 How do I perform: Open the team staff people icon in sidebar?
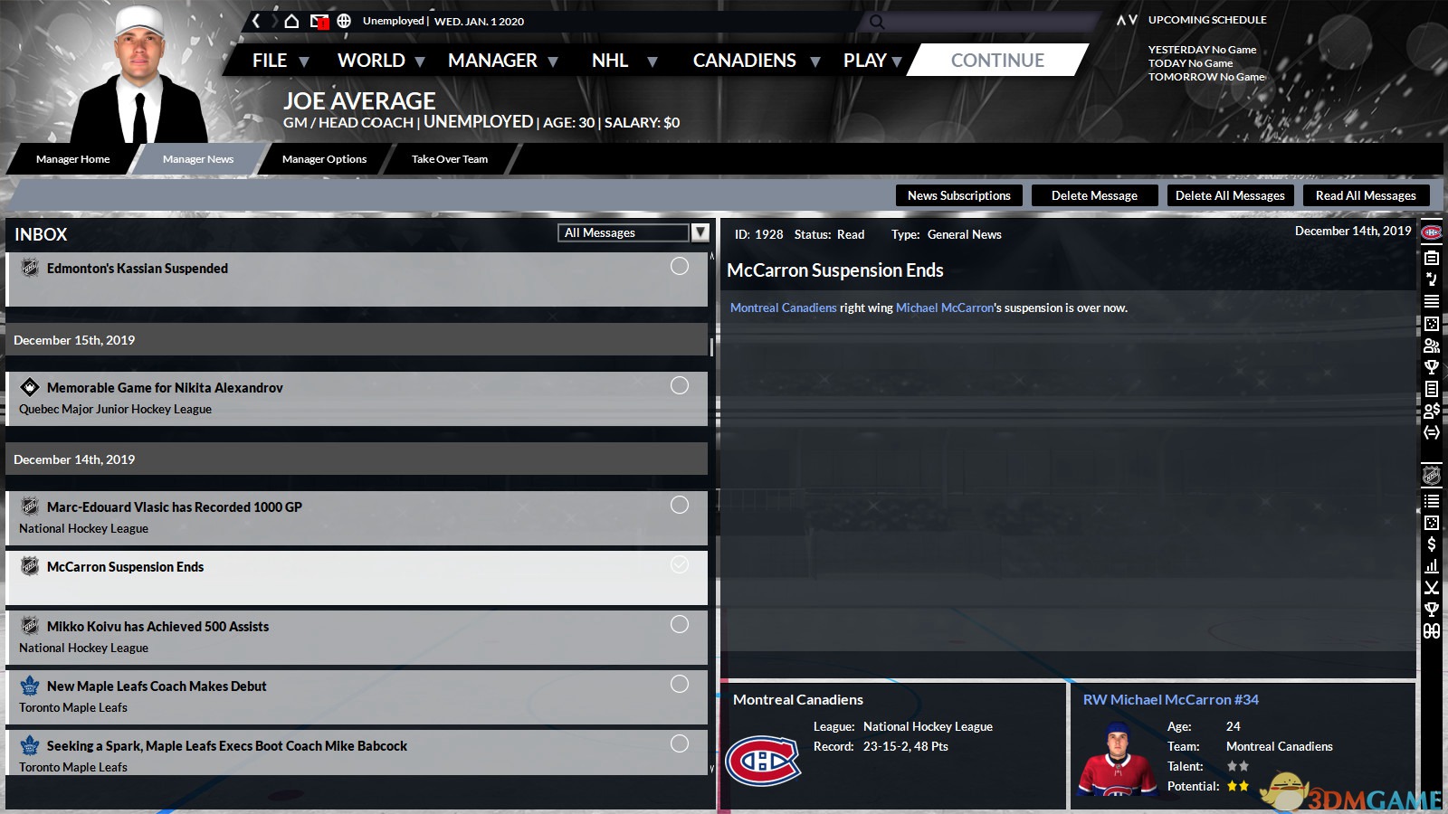[1432, 345]
